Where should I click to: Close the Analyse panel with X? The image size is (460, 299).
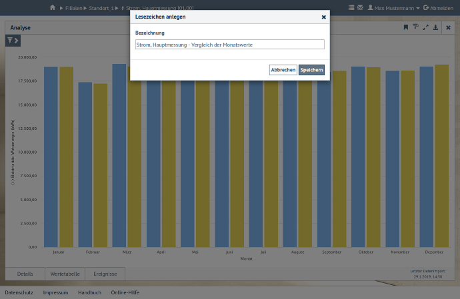(x=448, y=27)
